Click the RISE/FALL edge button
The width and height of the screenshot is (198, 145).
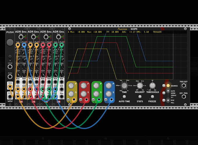(164, 100)
